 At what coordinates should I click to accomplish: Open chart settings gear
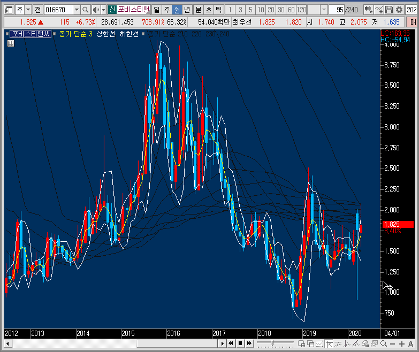pos(399,10)
